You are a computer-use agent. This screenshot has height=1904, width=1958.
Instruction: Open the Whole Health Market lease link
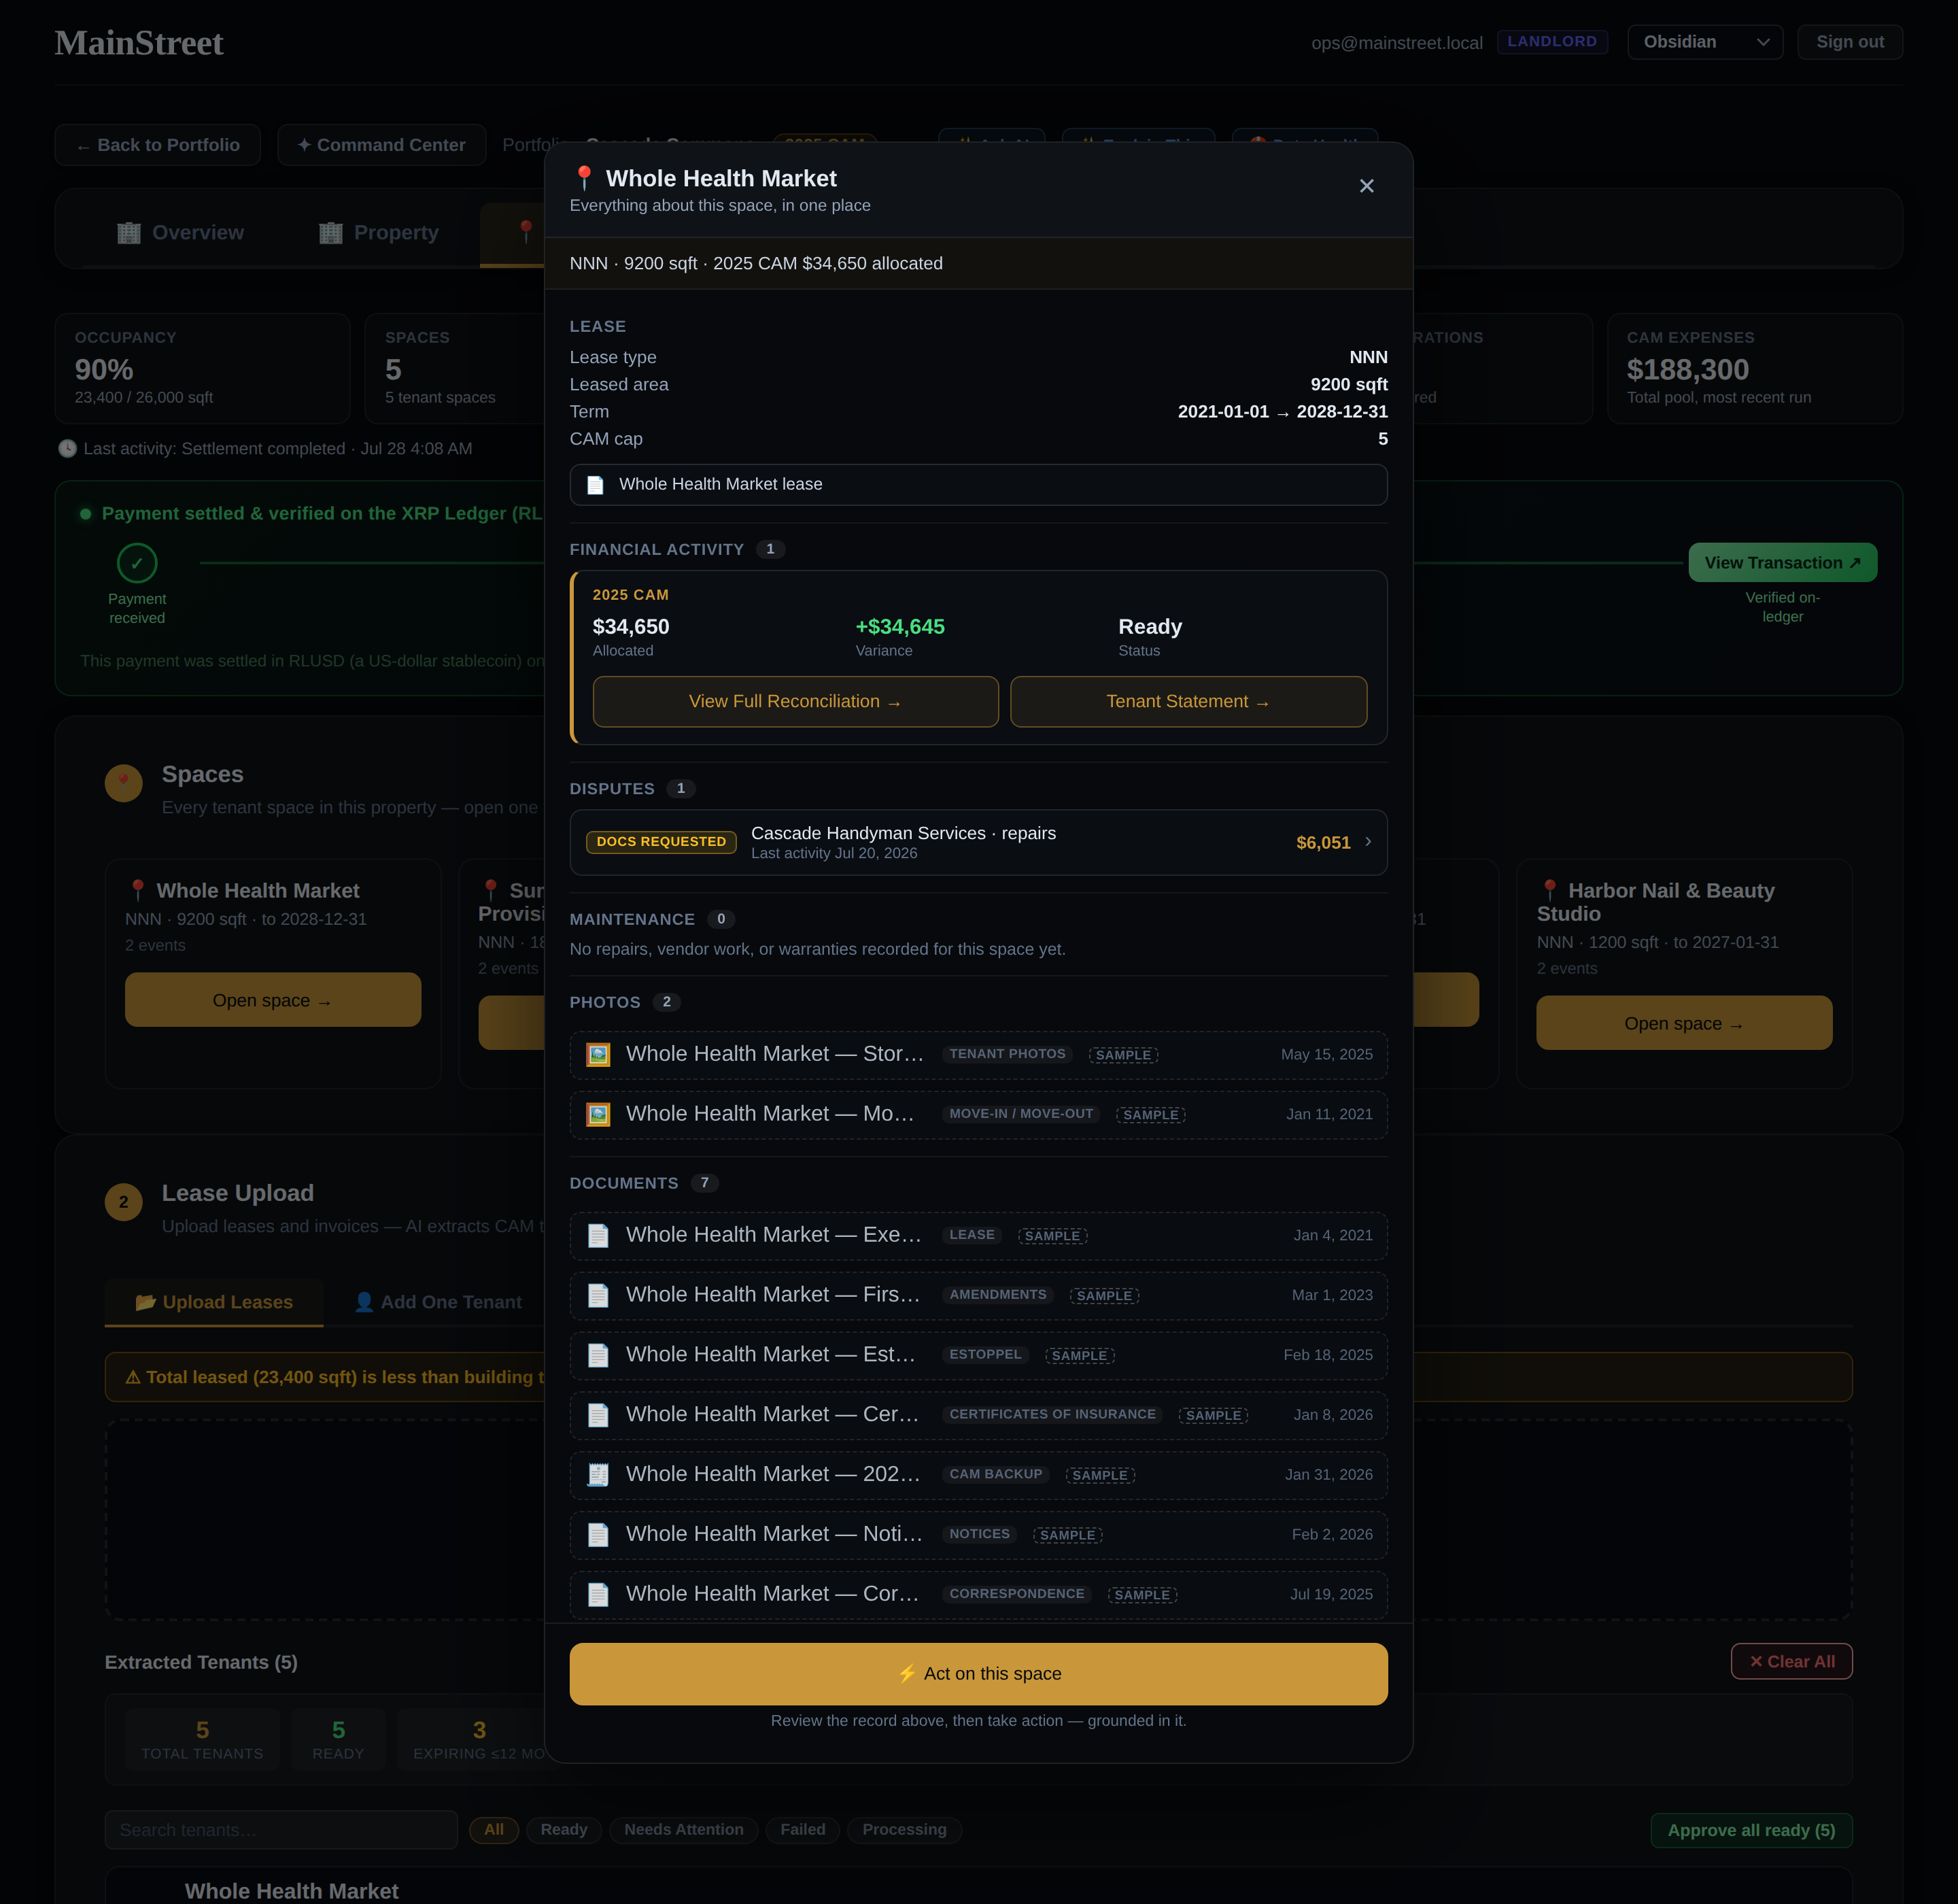pos(979,485)
